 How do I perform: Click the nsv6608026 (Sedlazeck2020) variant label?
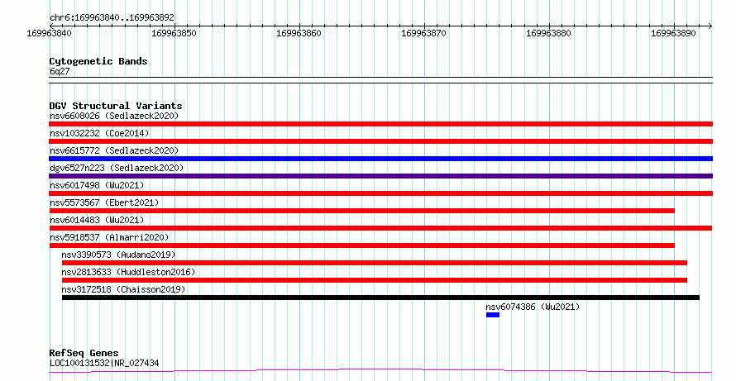click(x=114, y=116)
